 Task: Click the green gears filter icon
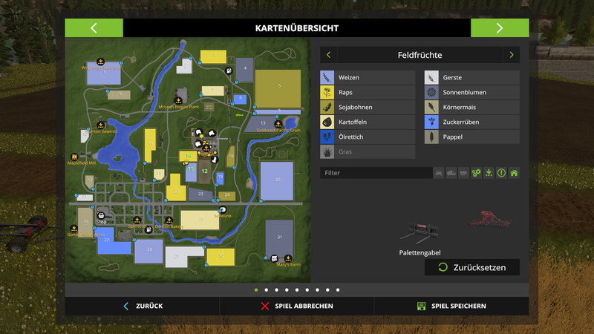[476, 173]
